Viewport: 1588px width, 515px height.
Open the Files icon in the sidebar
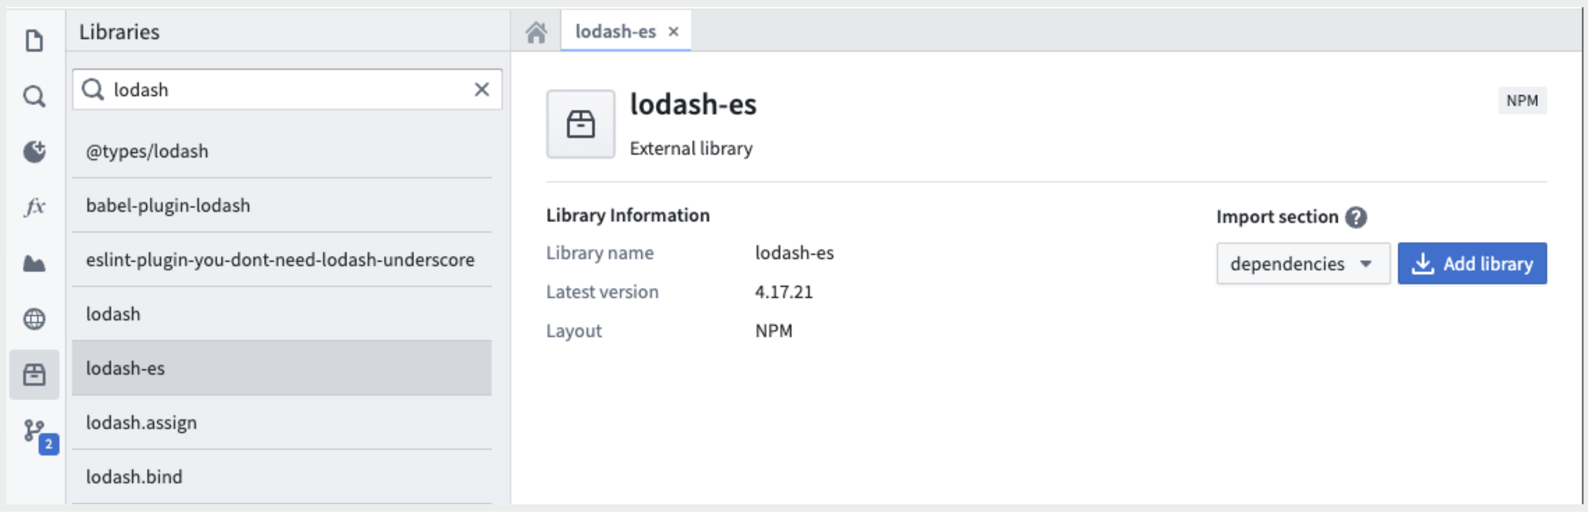(34, 40)
